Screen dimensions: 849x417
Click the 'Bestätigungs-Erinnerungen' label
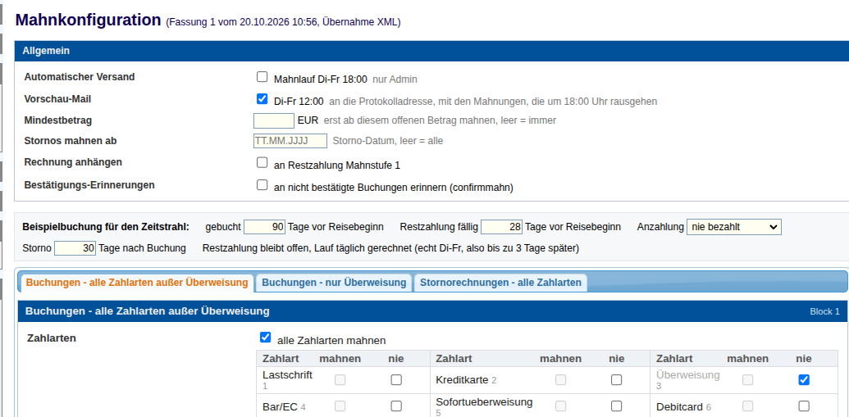pyautogui.click(x=89, y=185)
